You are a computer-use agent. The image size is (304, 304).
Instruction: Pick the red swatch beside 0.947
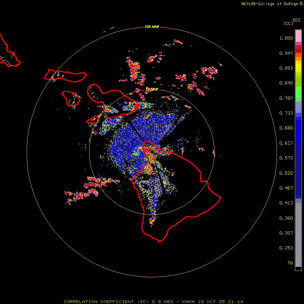[298, 51]
